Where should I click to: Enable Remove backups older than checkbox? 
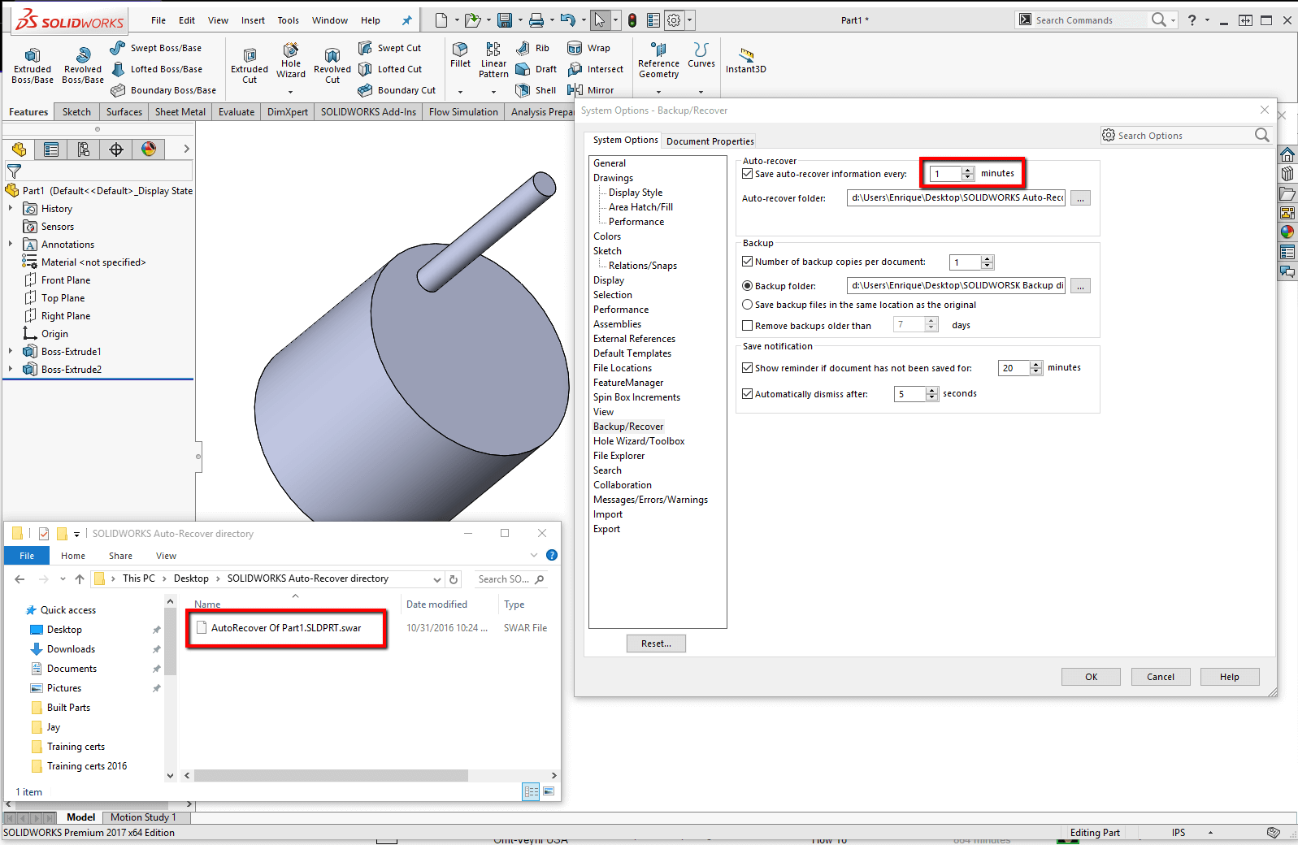coord(748,326)
